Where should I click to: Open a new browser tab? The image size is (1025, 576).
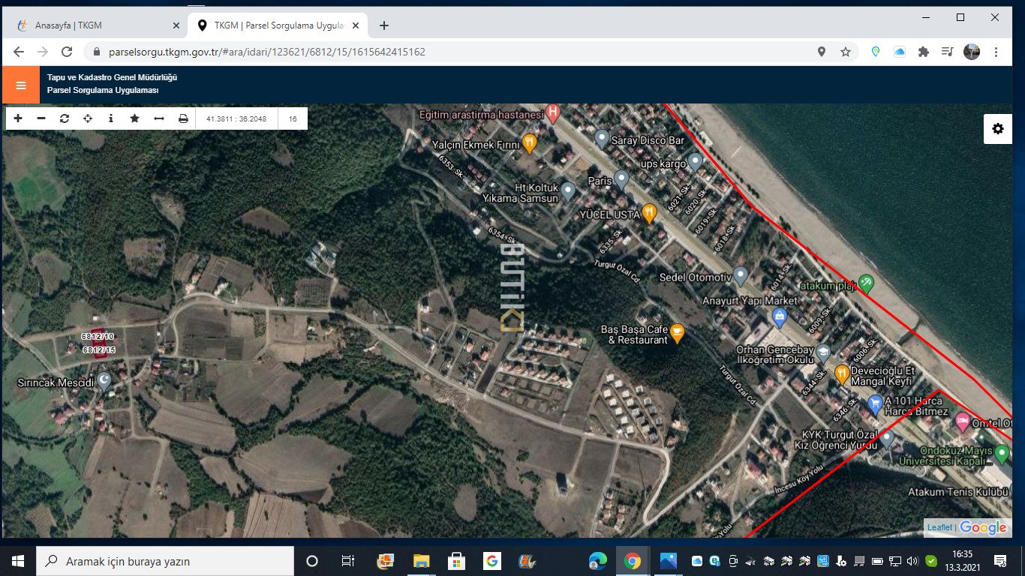click(384, 25)
